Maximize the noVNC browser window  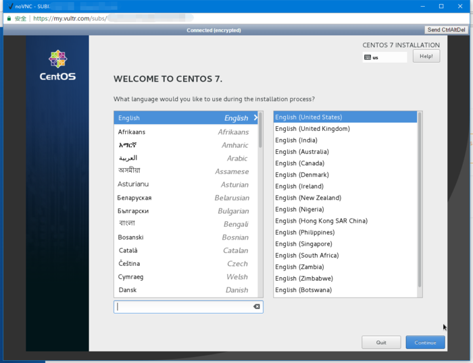point(441,6)
